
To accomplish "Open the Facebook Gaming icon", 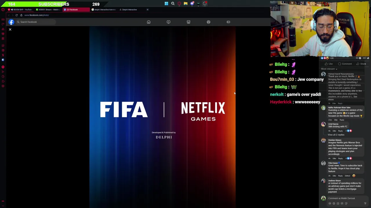I will pos(228,22).
